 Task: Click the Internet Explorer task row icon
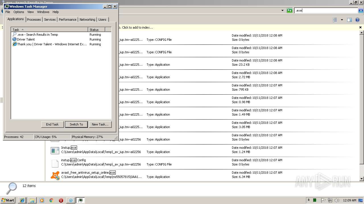click(15, 44)
